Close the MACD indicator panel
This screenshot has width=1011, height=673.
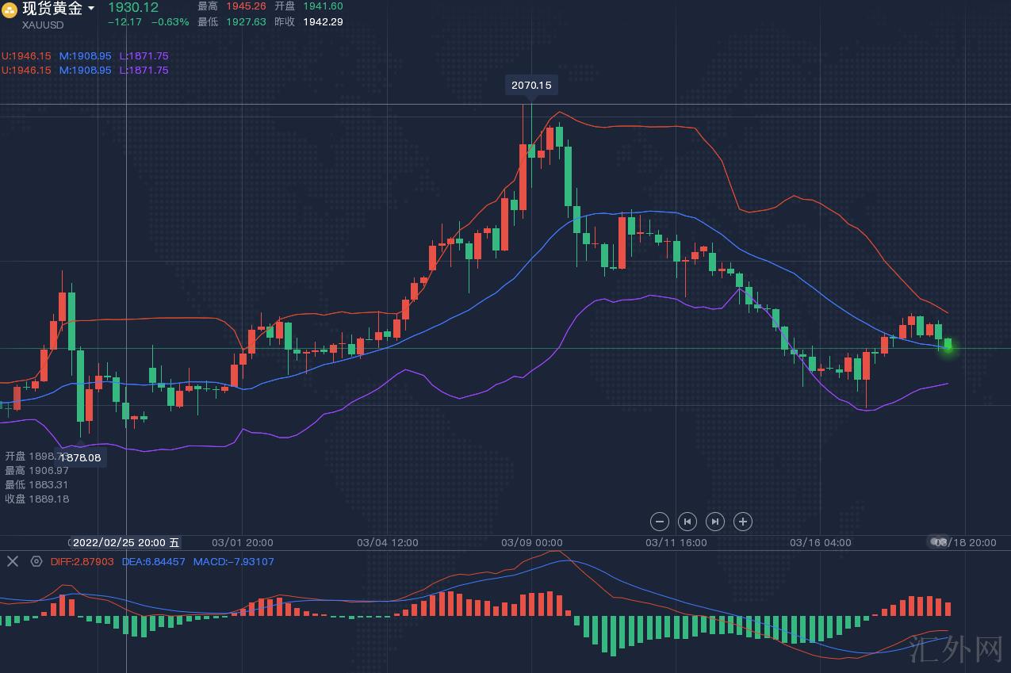pos(13,561)
